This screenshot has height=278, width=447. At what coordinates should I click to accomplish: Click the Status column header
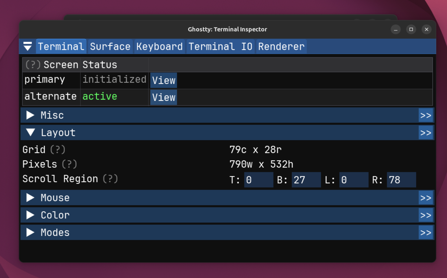(x=100, y=65)
